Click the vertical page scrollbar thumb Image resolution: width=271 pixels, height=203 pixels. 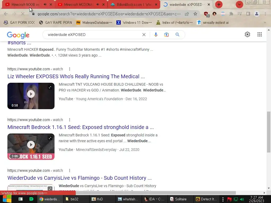(x=269, y=132)
